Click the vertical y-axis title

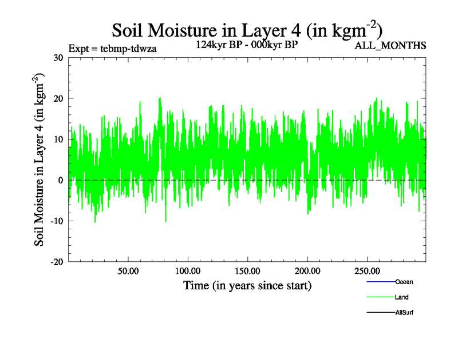[41, 159]
